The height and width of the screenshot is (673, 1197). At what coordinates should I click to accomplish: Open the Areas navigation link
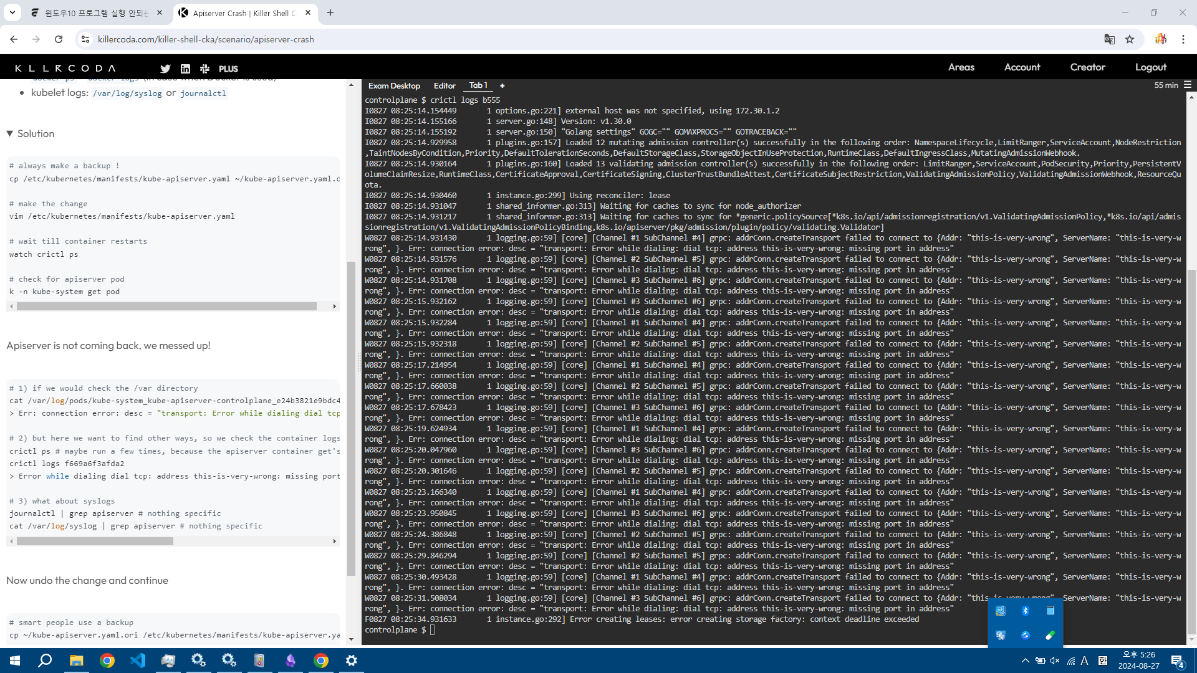pos(961,67)
